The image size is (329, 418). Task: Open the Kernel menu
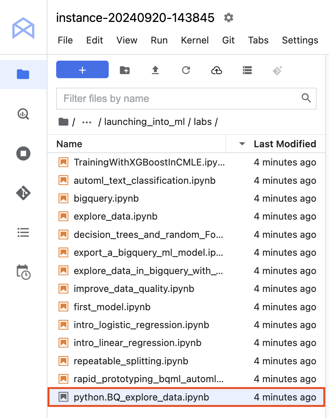click(195, 40)
